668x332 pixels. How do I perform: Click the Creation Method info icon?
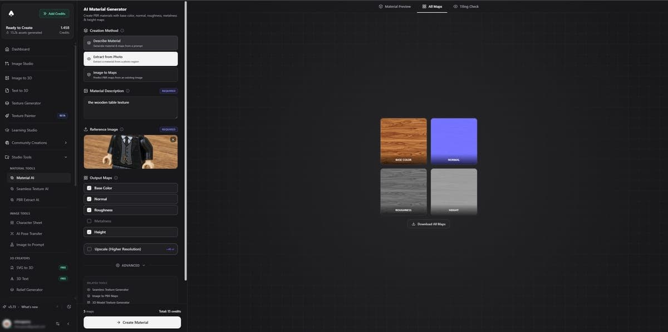pyautogui.click(x=122, y=31)
